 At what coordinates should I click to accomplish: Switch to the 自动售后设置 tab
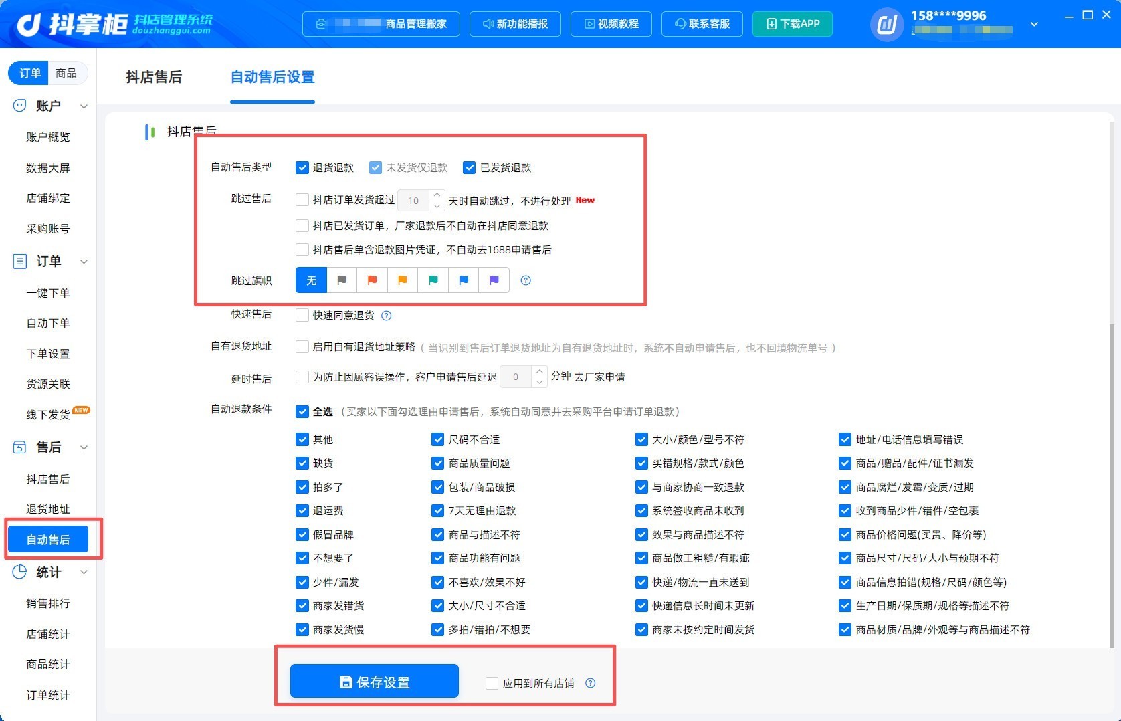pyautogui.click(x=272, y=77)
